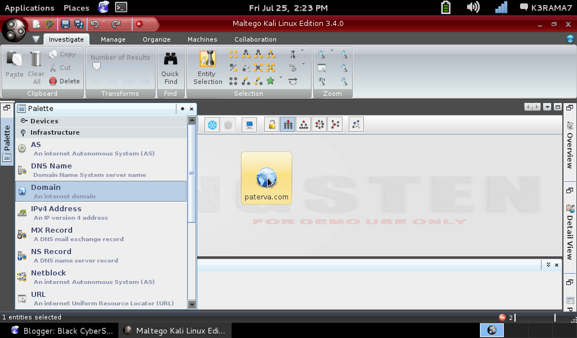Click the Entity Selection button
The height and width of the screenshot is (338, 577).
208,68
